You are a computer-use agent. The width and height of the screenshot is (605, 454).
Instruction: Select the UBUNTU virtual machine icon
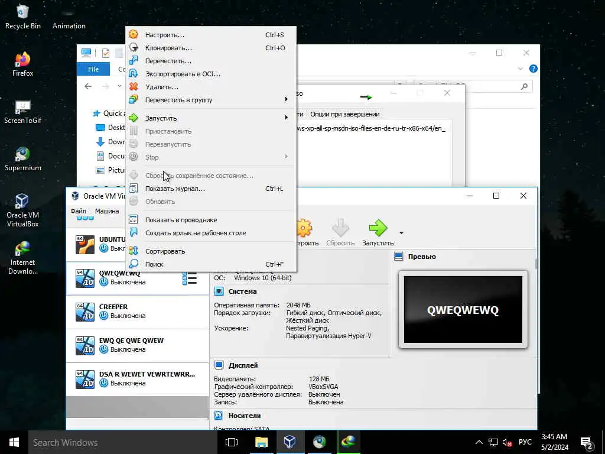pyautogui.click(x=85, y=244)
